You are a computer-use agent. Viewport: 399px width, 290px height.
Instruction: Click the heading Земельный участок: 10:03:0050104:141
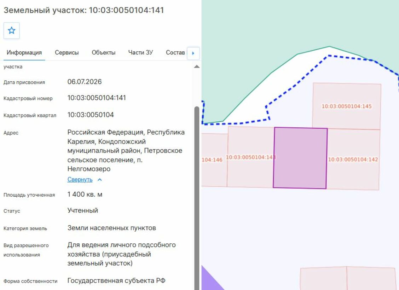tap(84, 10)
